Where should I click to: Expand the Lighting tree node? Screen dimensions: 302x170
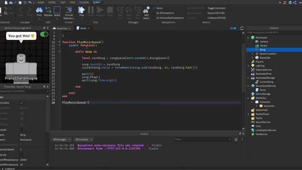pyautogui.click(x=248, y=66)
